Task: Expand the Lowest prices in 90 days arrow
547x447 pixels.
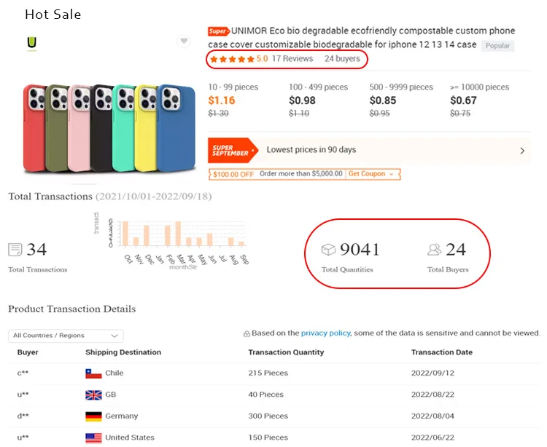Action: point(522,151)
